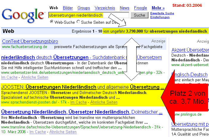Open the Mehr » menu link
The height and width of the screenshot is (137, 209).
tap(158, 8)
